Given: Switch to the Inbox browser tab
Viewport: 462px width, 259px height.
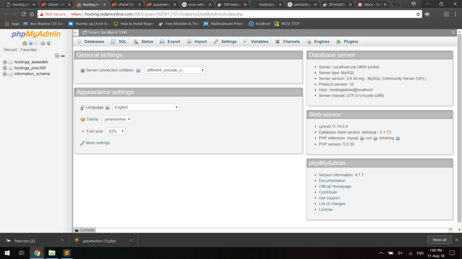Looking at the screenshot, I should click(372, 5).
